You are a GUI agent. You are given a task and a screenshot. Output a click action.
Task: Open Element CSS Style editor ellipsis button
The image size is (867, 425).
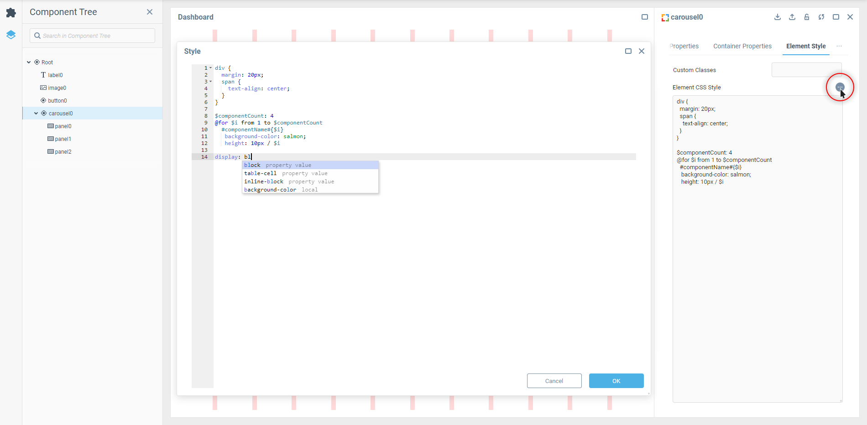pos(840,87)
